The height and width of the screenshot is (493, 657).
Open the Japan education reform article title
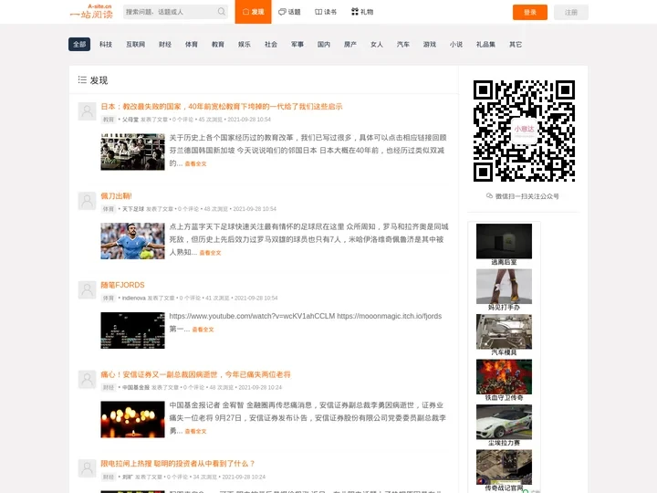(222, 107)
